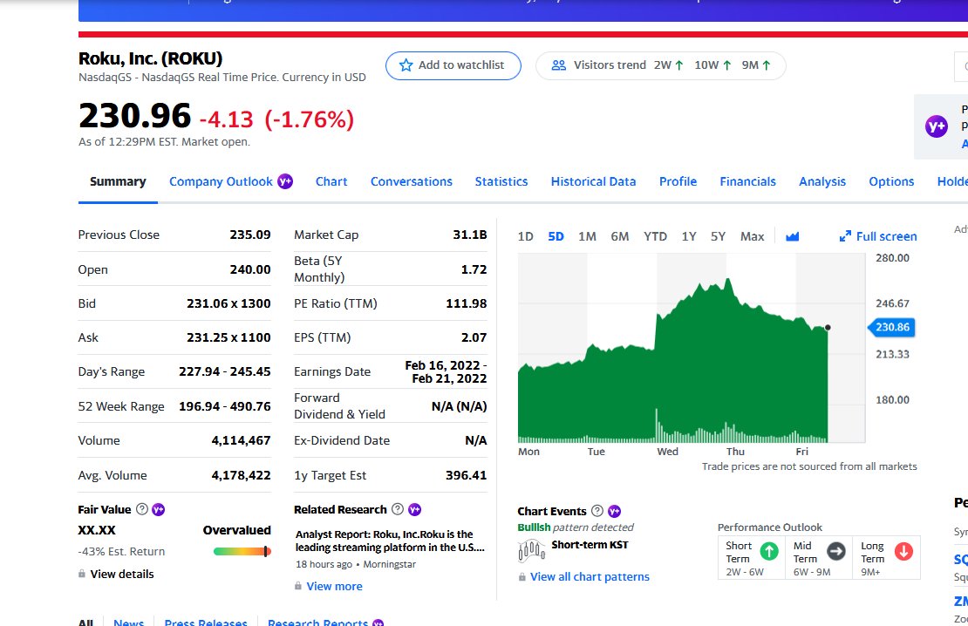
Task: Click the Y+ badge beside Related Research
Action: (x=415, y=509)
